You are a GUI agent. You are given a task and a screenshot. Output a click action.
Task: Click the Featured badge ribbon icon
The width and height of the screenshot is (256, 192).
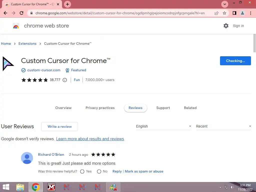pos(67,70)
